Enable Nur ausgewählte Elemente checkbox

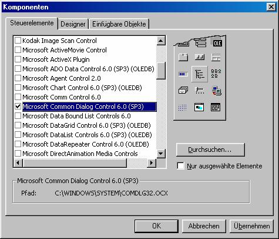pyautogui.click(x=180, y=166)
